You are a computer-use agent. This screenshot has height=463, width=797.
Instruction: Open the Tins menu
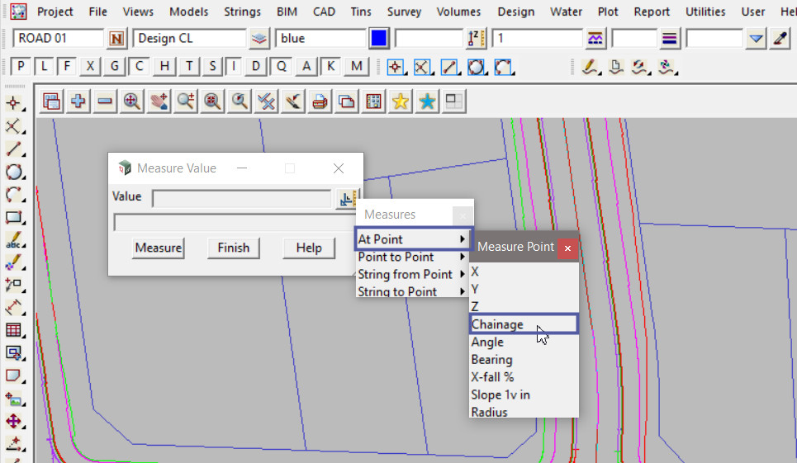coord(361,12)
